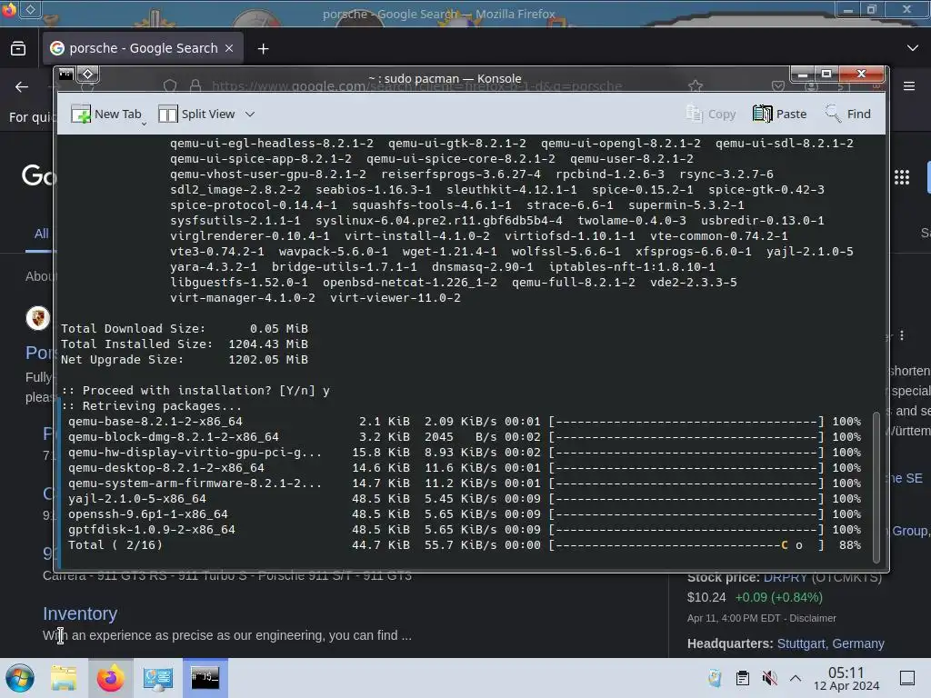Image resolution: width=931 pixels, height=698 pixels.
Task: Click the Proceed with installation prompt line
Action: coord(195,391)
